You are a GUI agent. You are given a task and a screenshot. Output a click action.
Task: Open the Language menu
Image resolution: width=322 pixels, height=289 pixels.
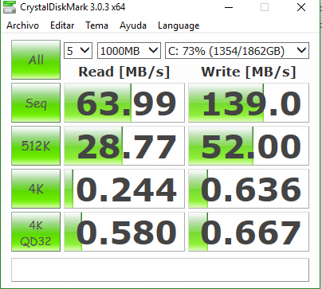(x=179, y=25)
